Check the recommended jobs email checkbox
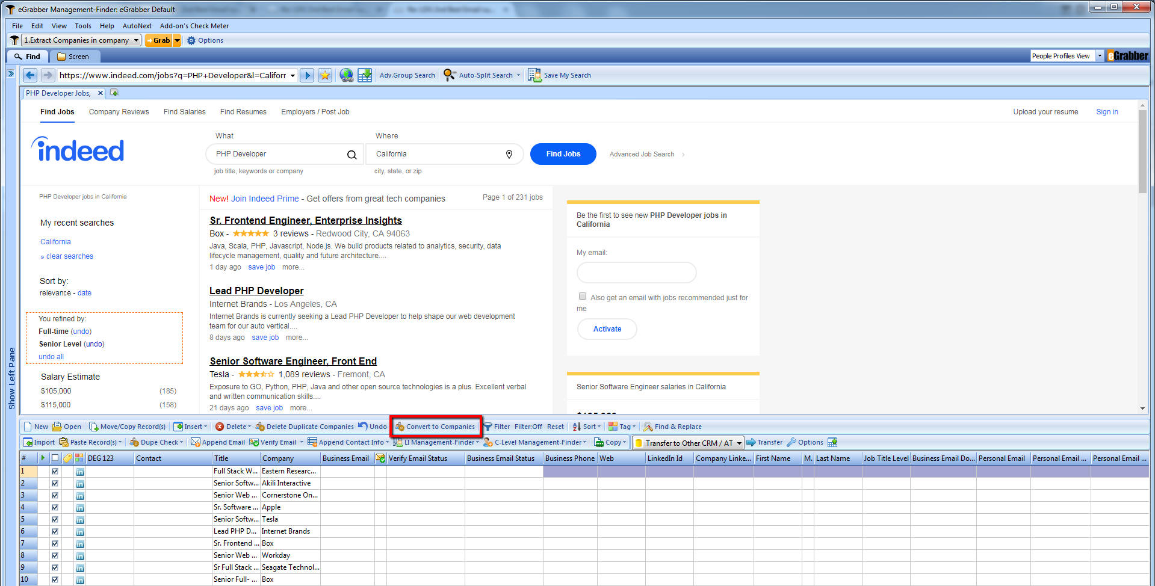This screenshot has height=586, width=1155. click(x=583, y=296)
